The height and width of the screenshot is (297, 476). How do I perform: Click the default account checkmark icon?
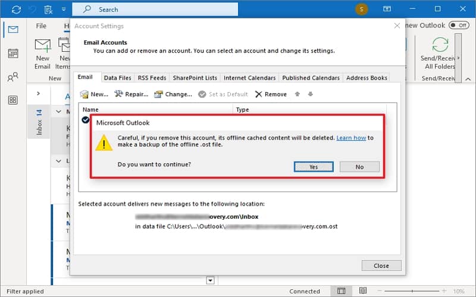85,120
